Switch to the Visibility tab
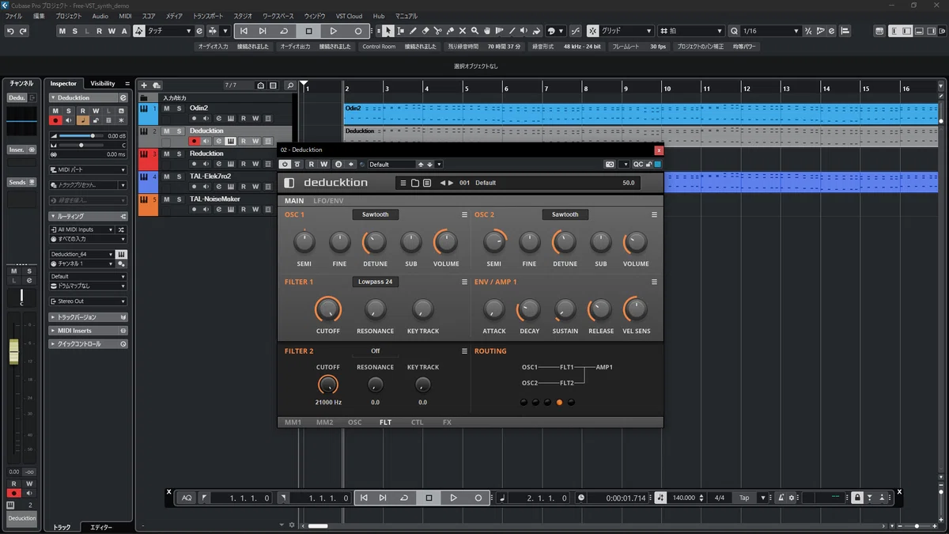The height and width of the screenshot is (534, 949). [x=103, y=83]
